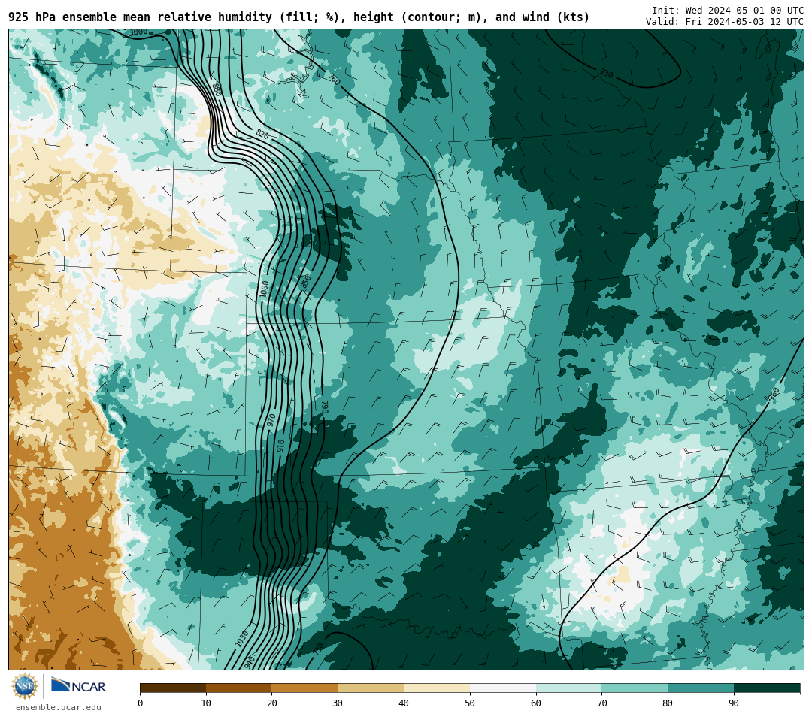Viewport: 812px width, 717px height.
Task: Pick the orange-brown 20–30 colorbar segment
Action: [305, 688]
